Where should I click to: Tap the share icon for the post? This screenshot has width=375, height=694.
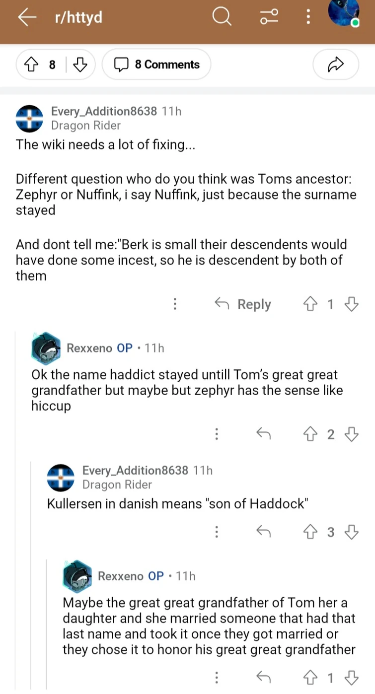[335, 64]
